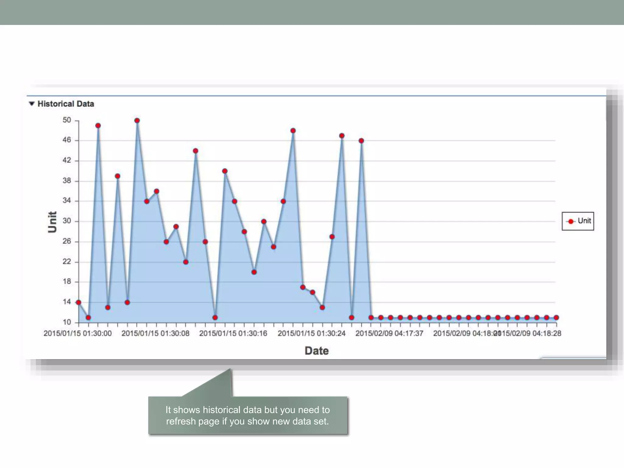Click the first data point at 14
Viewport: 624px width, 468px height.
tap(79, 302)
